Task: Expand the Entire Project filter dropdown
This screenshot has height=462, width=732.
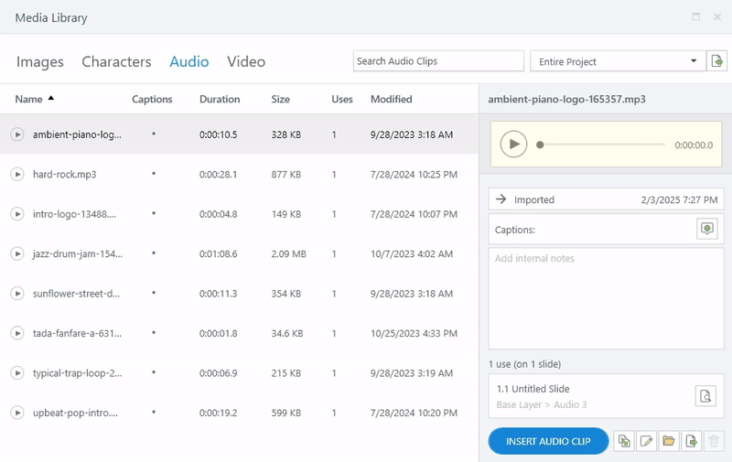Action: (x=694, y=61)
